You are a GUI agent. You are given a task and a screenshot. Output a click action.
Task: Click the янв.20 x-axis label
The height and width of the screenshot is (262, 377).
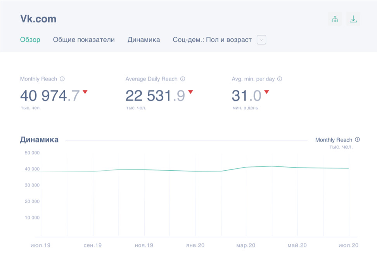coord(195,245)
